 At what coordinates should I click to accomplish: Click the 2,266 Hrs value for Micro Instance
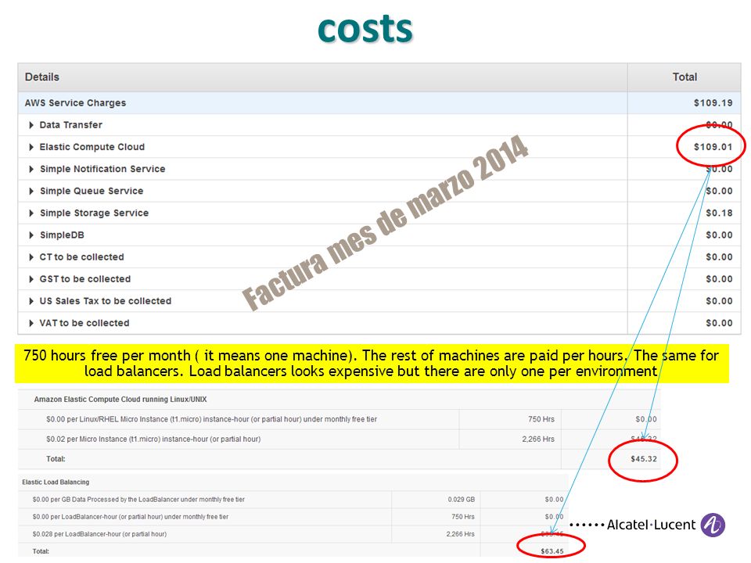coord(538,439)
